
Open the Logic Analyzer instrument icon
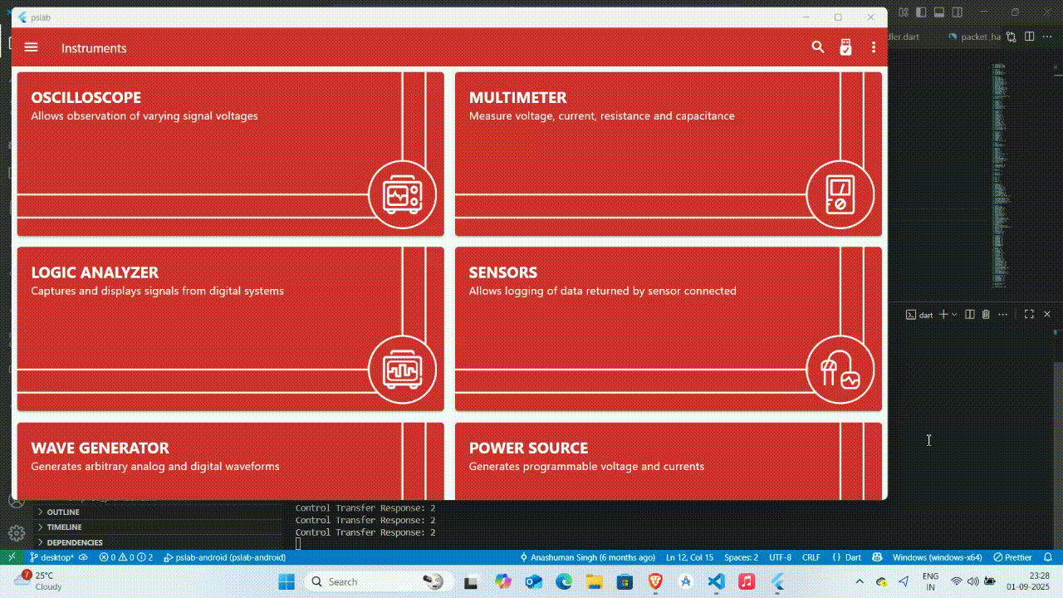[x=402, y=370]
